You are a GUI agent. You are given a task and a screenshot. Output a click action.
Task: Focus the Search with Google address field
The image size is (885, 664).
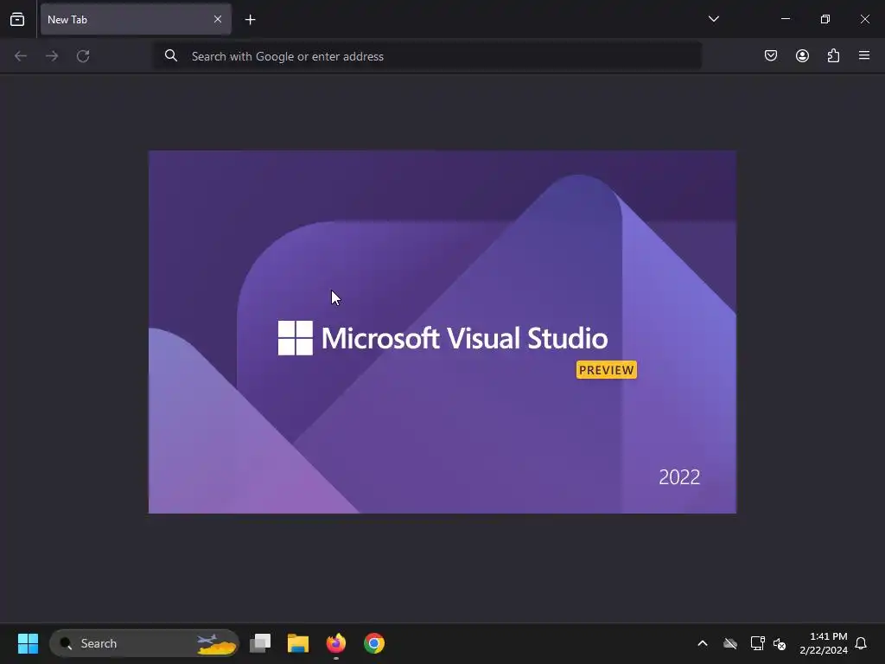click(429, 56)
